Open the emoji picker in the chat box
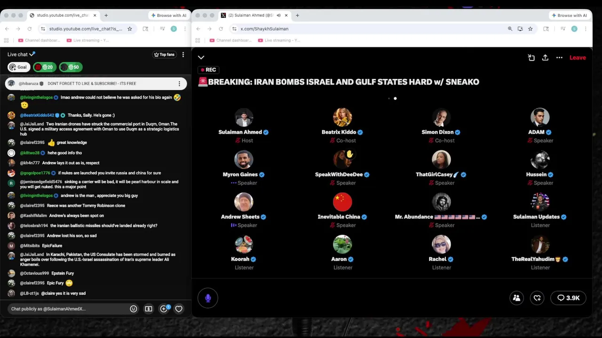This screenshot has width=602, height=338. coord(134,309)
